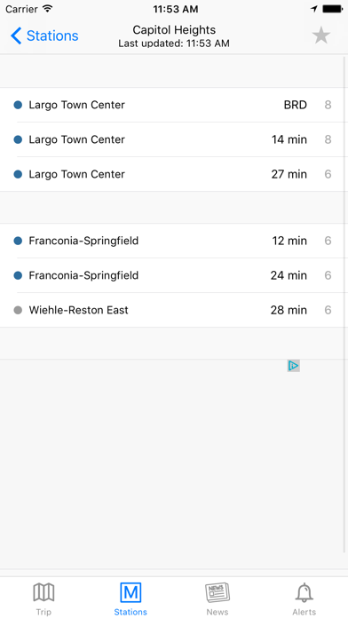This screenshot has height=618, width=348.
Task: Tap the Wi-Fi icon in status bar
Action: pyautogui.click(x=47, y=9)
